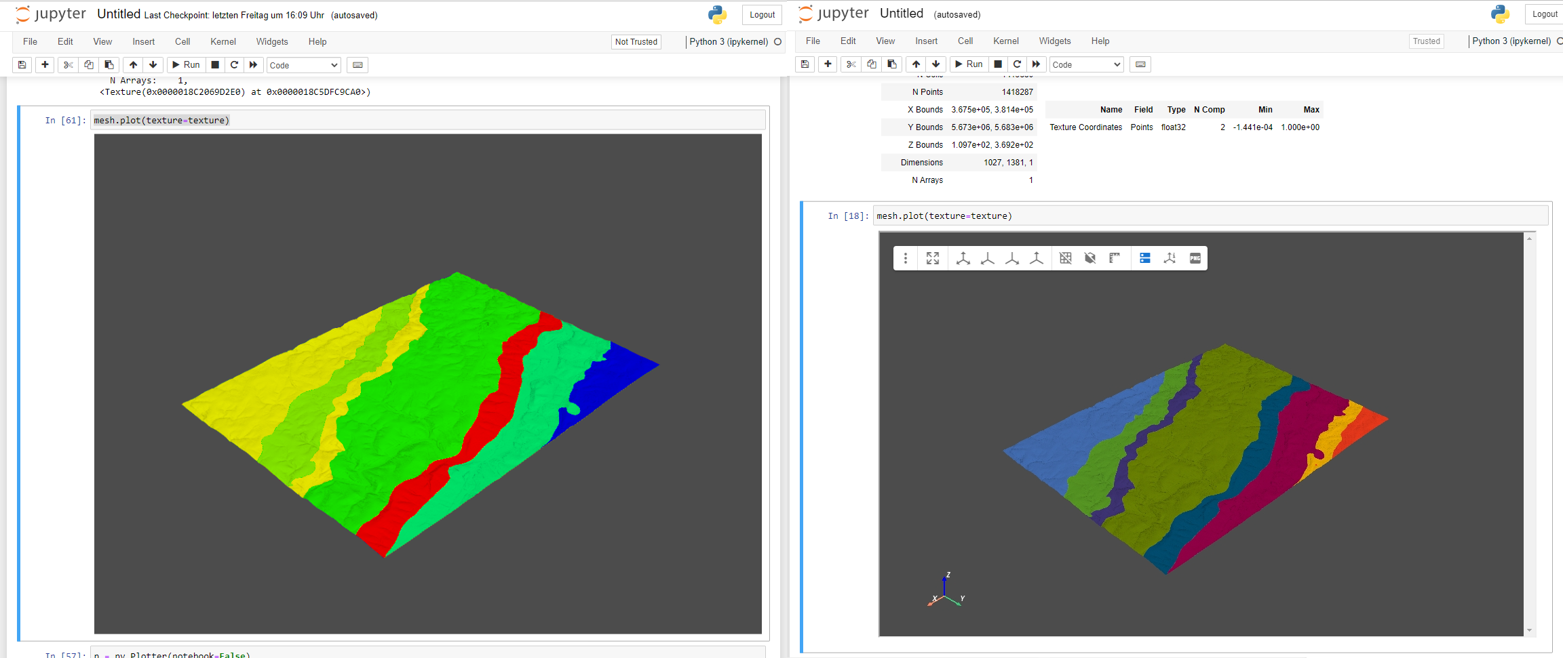Toggle the bounding box in the plot toolbar
Image resolution: width=1563 pixels, height=658 pixels.
[x=1090, y=258]
